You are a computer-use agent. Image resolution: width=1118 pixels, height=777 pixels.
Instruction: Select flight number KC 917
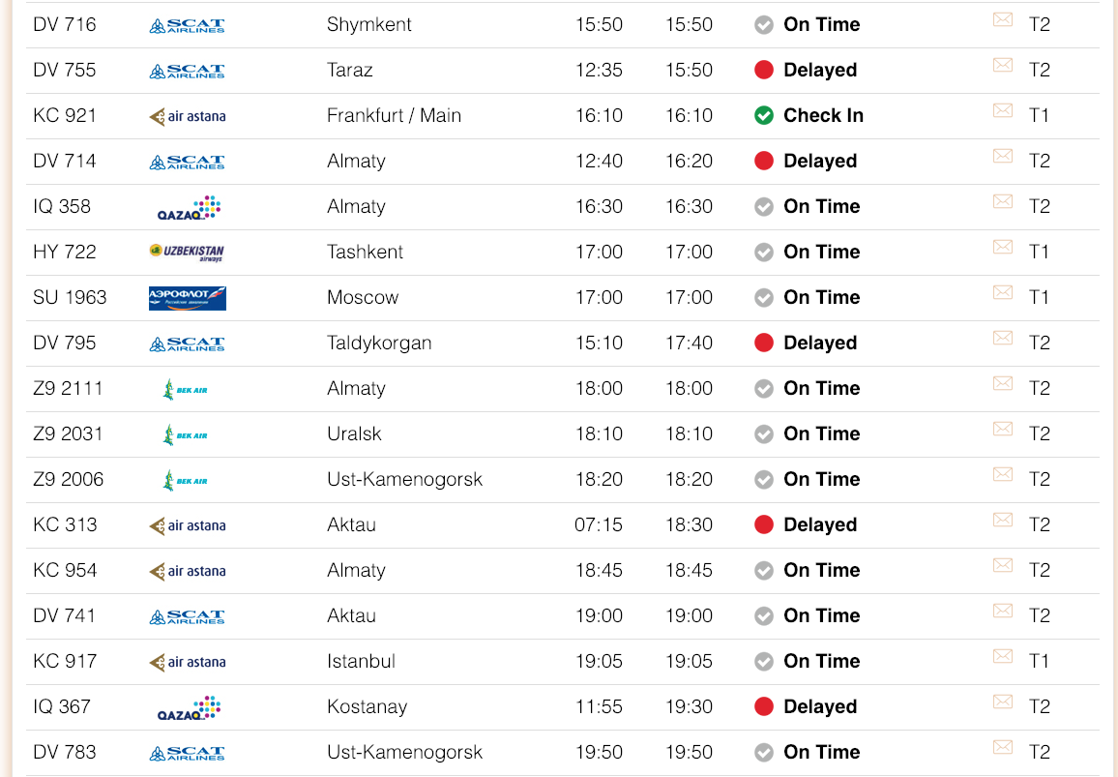[65, 662]
